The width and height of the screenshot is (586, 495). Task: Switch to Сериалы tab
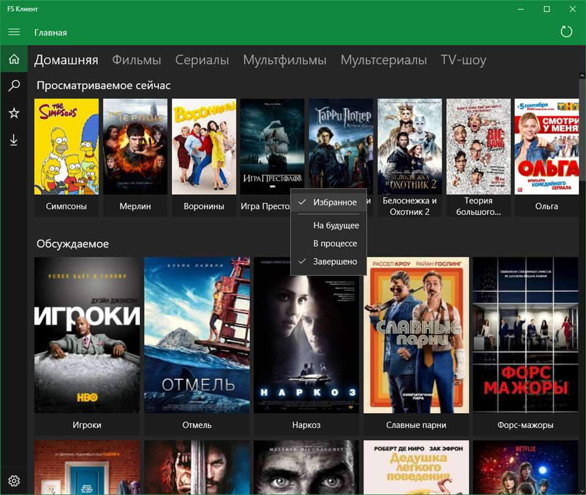202,60
